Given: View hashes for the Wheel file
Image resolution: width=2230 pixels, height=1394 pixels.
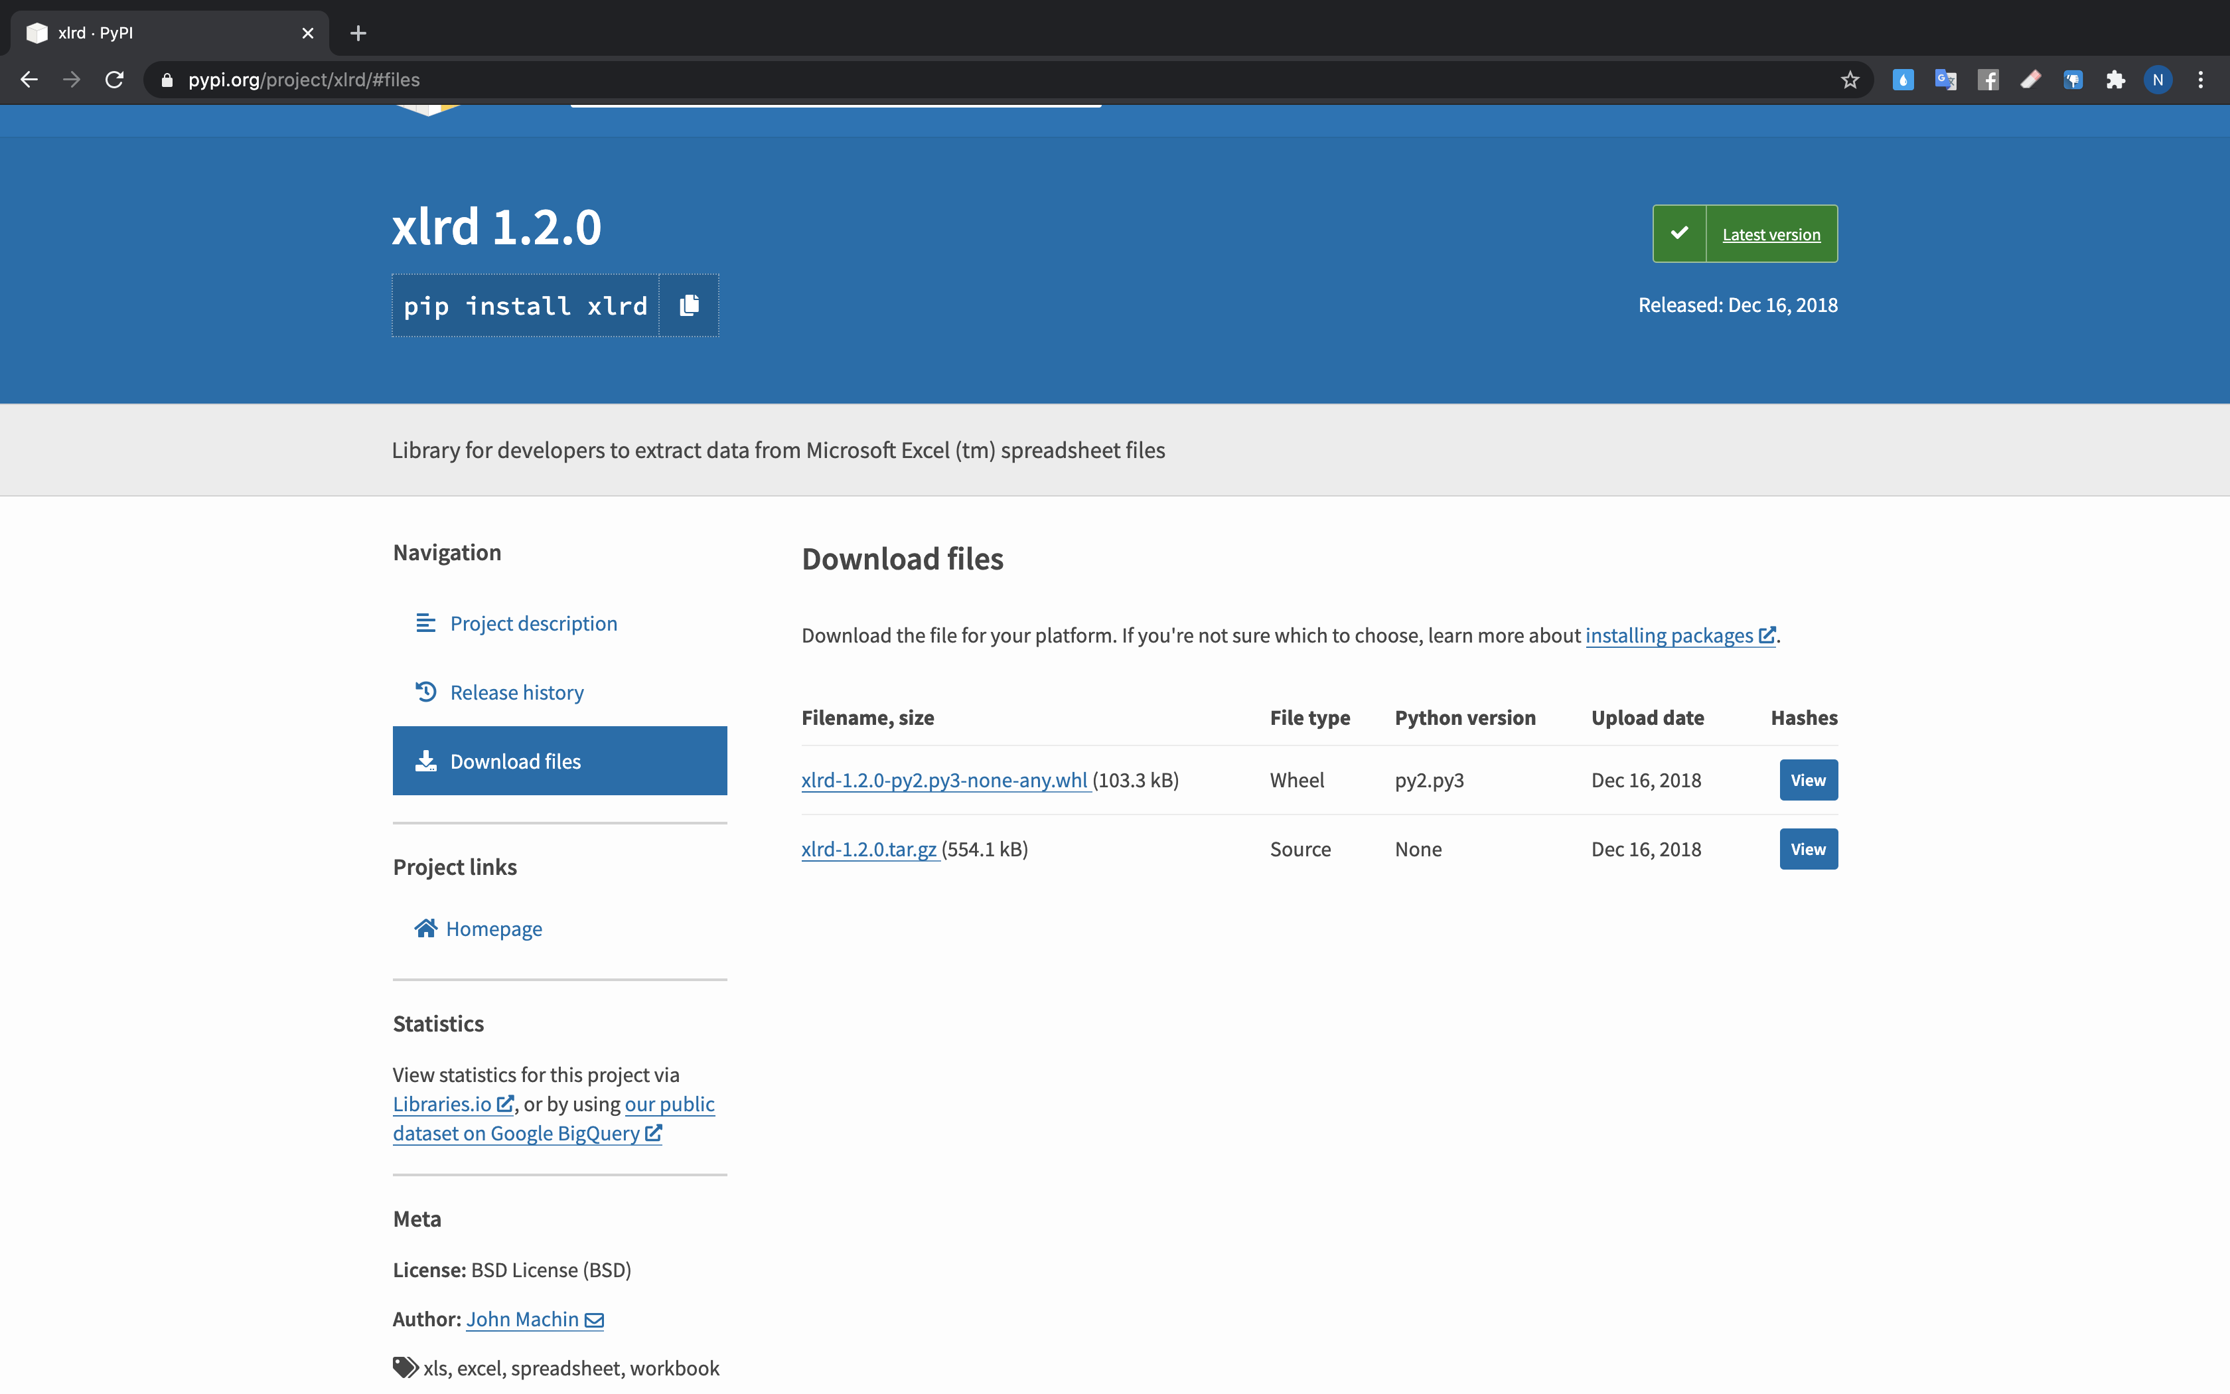Looking at the screenshot, I should point(1808,780).
